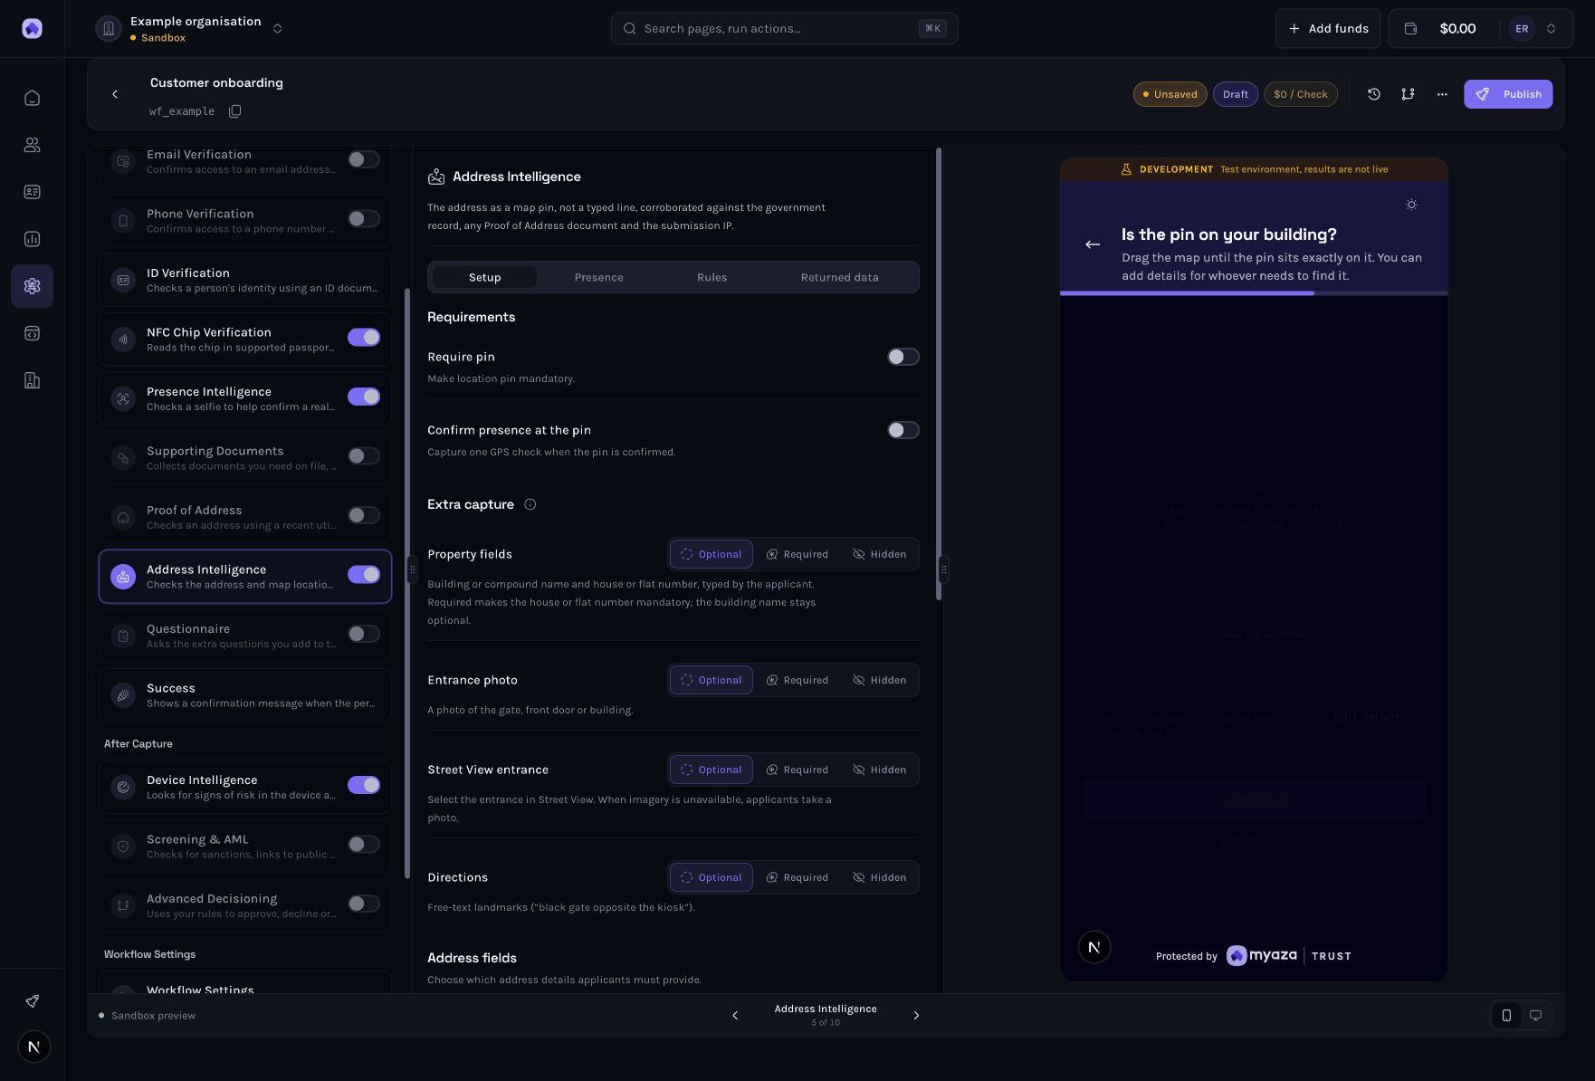Switch to the Rules tab
Viewport: 1595px width, 1081px height.
pos(712,277)
